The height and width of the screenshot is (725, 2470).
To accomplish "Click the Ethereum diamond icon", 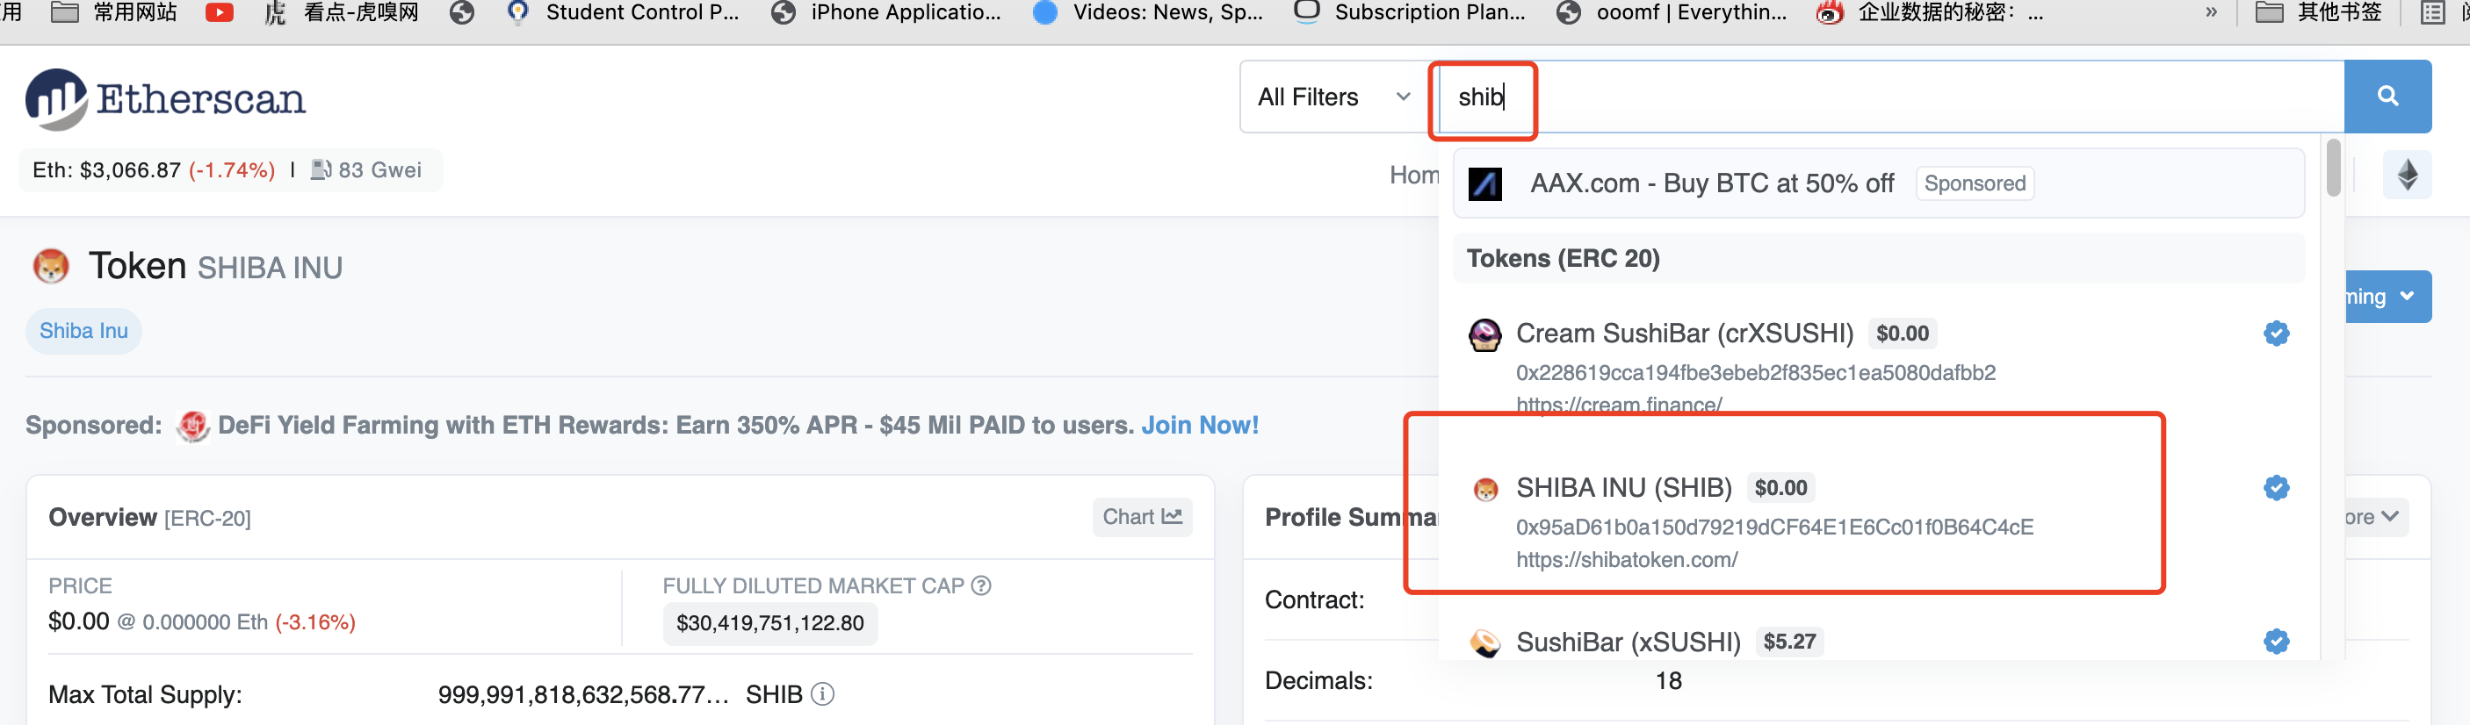I will coord(2407,176).
